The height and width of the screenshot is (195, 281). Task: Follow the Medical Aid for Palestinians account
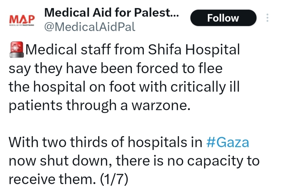(x=223, y=18)
